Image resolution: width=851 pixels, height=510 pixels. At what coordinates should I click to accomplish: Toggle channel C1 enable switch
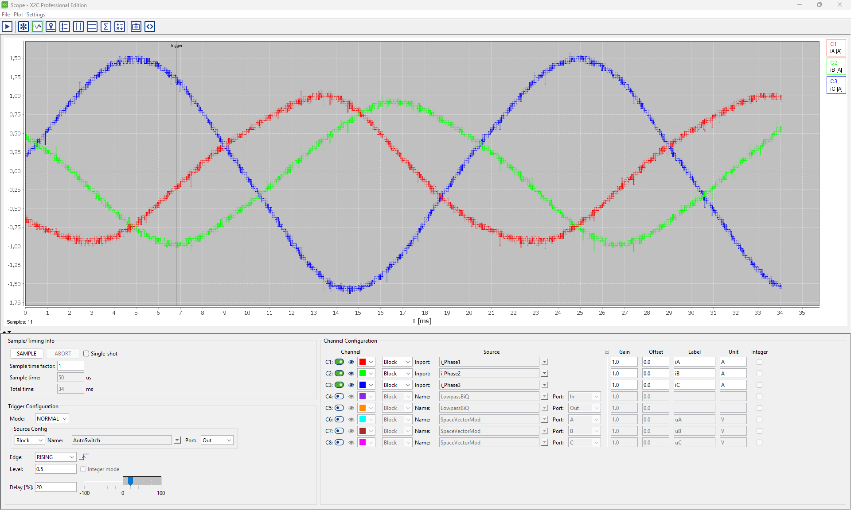[340, 362]
